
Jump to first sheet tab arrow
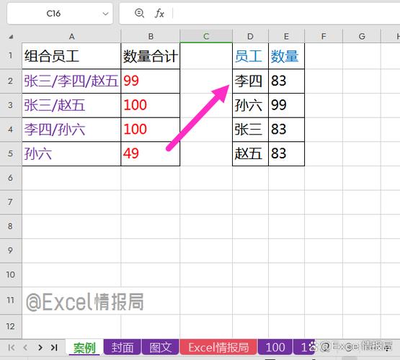[x=12, y=348]
